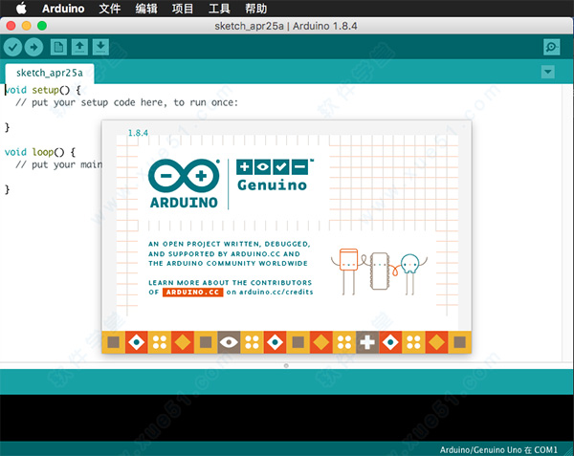Image resolution: width=574 pixels, height=456 pixels.
Task: Click the setup code comment line
Action: tap(126, 102)
